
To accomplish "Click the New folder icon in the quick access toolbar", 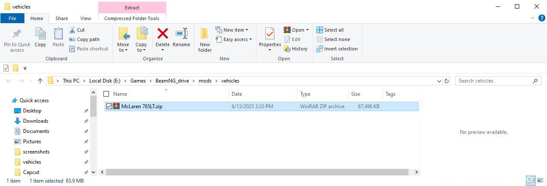I will (x=15, y=68).
